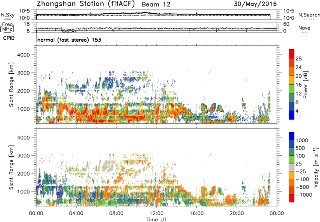The height and width of the screenshot is (222, 320).
Task: Click the "16" label on Power colorbar
Action: pos(298,85)
